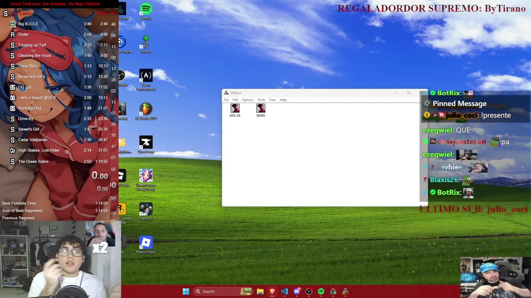
Task: Open the SKINS entry in DXWnd
Action: tap(261, 111)
